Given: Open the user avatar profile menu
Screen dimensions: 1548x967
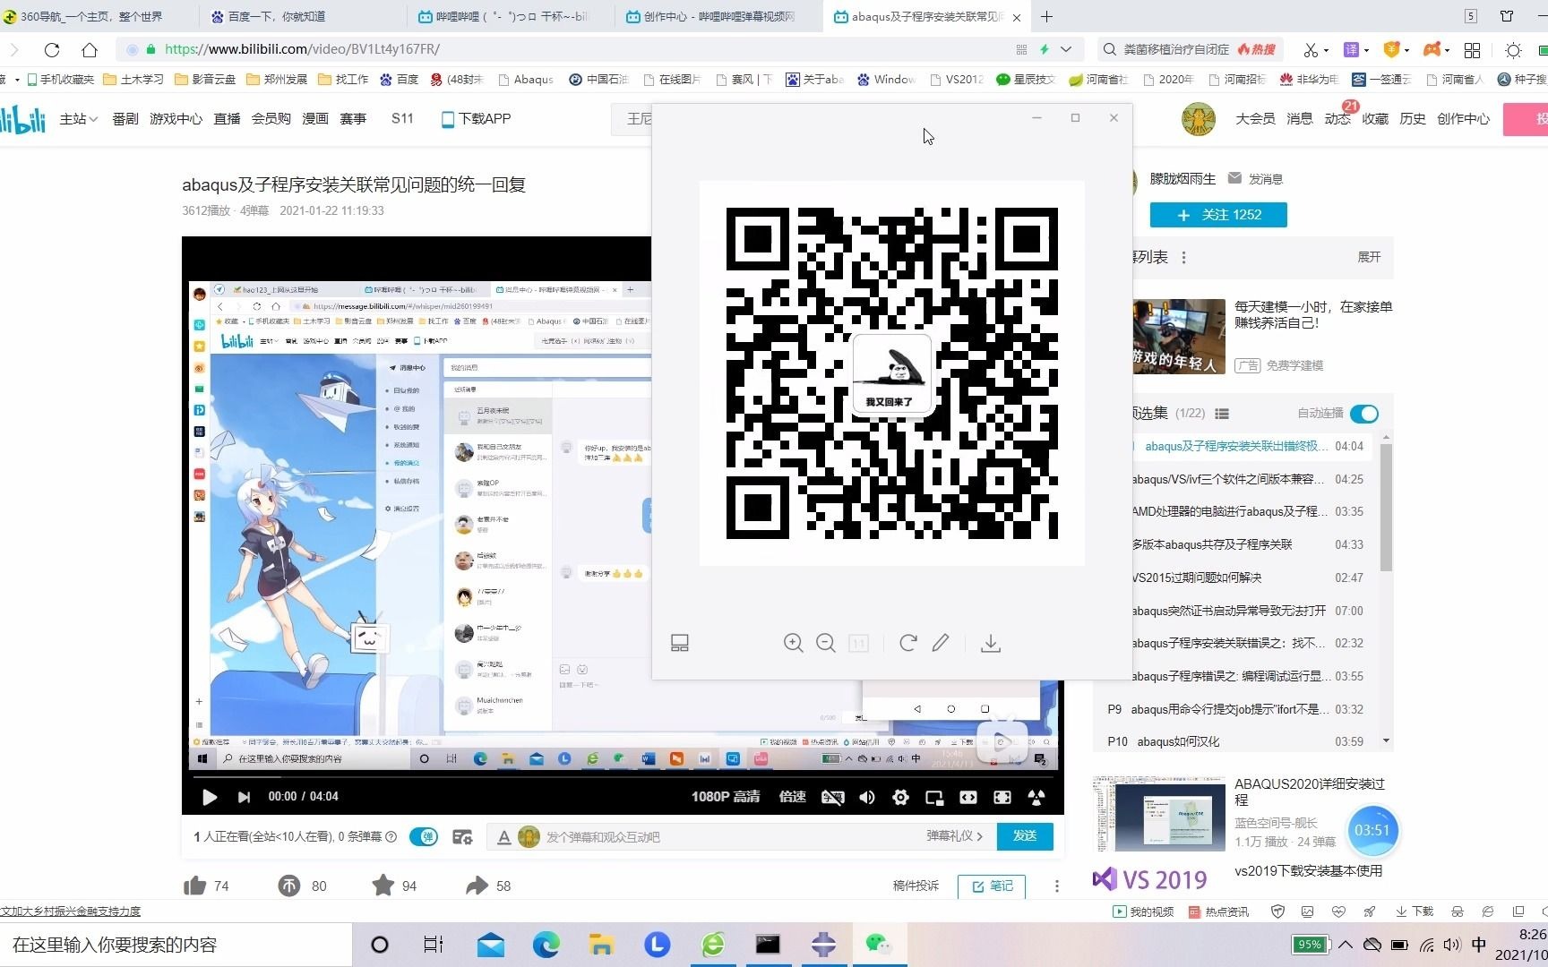Looking at the screenshot, I should pyautogui.click(x=1199, y=119).
